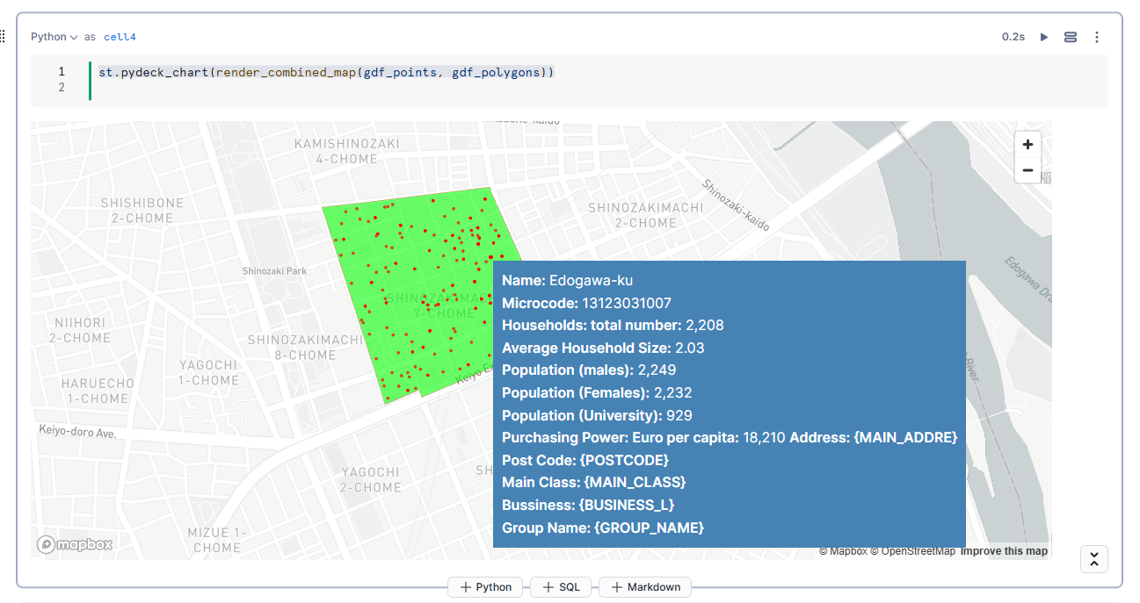
Task: Open the © Mapbox attribution link
Action: click(x=843, y=551)
